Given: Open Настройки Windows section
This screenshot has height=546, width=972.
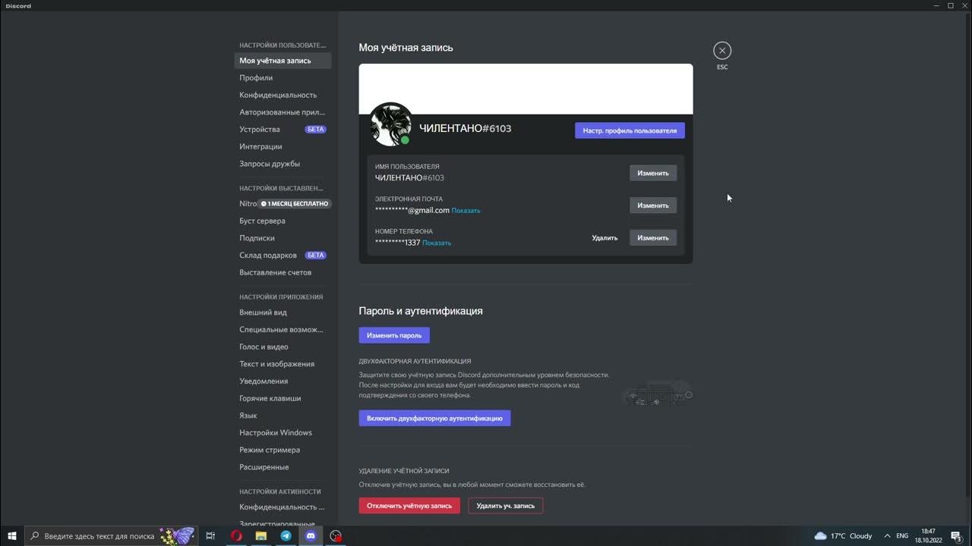Looking at the screenshot, I should tap(282, 432).
